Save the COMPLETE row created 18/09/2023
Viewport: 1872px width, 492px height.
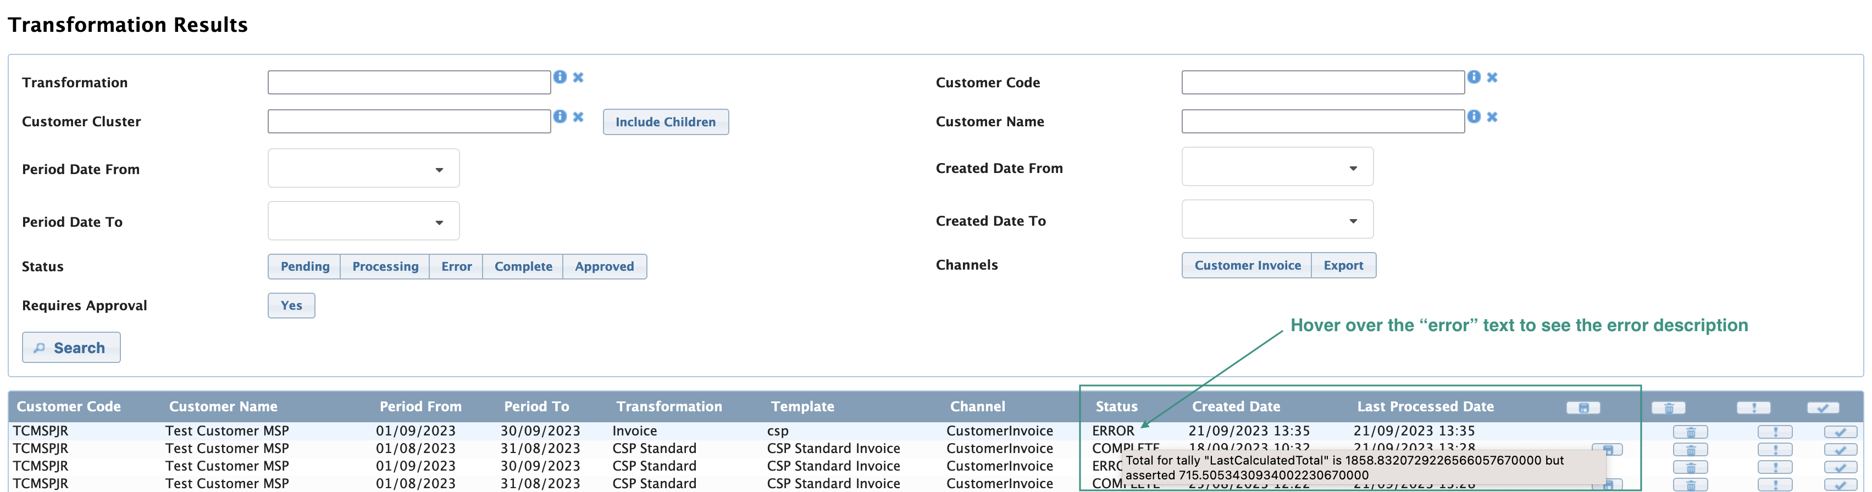tap(1608, 450)
